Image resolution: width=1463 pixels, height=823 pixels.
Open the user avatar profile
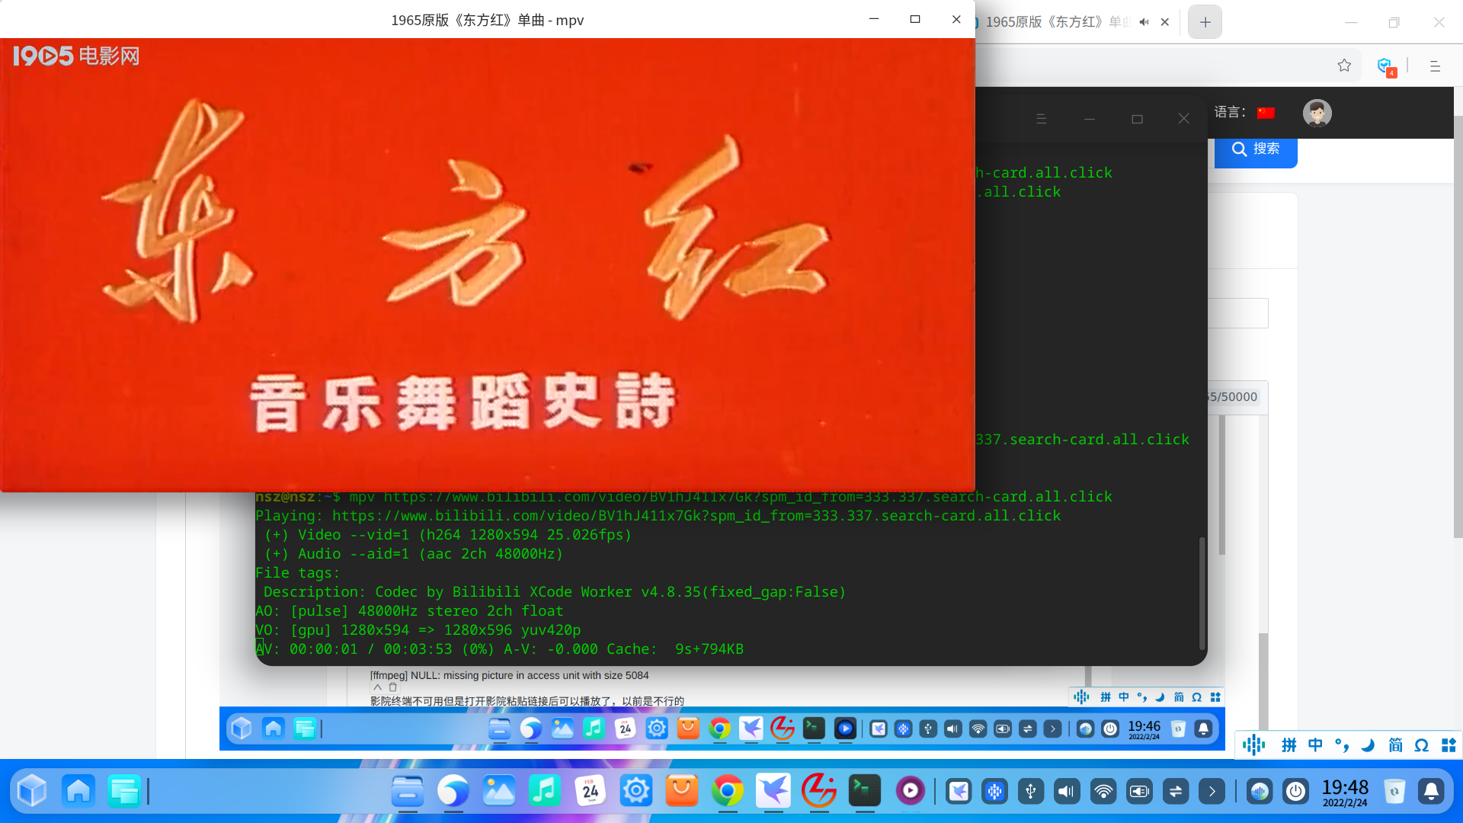click(1317, 113)
